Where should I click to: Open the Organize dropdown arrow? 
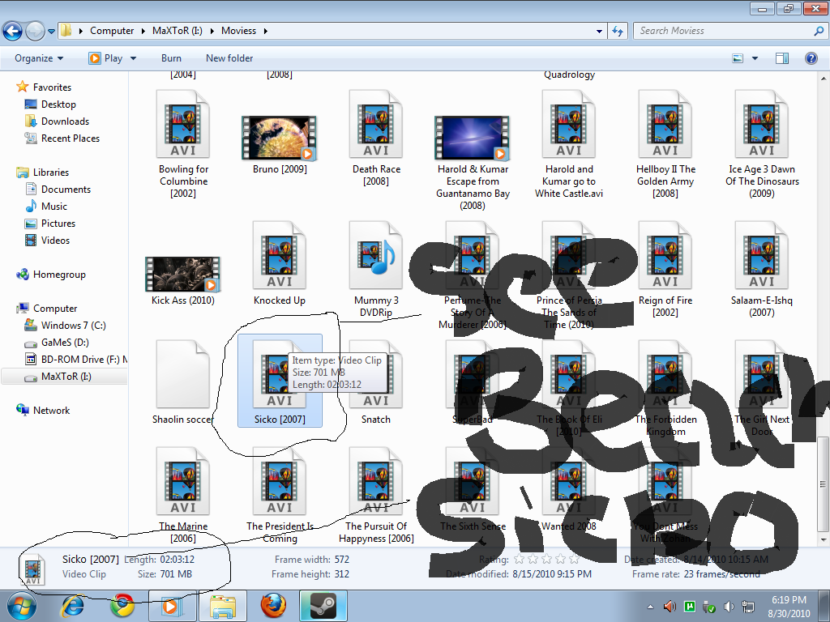(60, 58)
